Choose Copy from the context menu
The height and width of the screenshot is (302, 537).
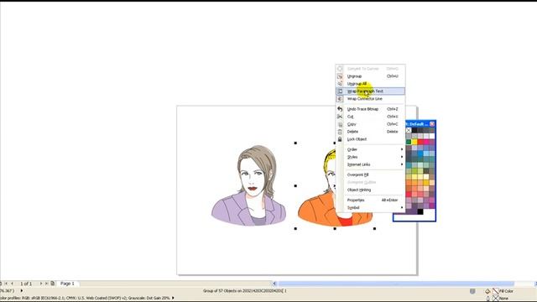(371, 124)
